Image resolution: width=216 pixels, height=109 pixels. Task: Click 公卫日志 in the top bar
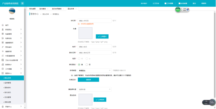point(156,3)
